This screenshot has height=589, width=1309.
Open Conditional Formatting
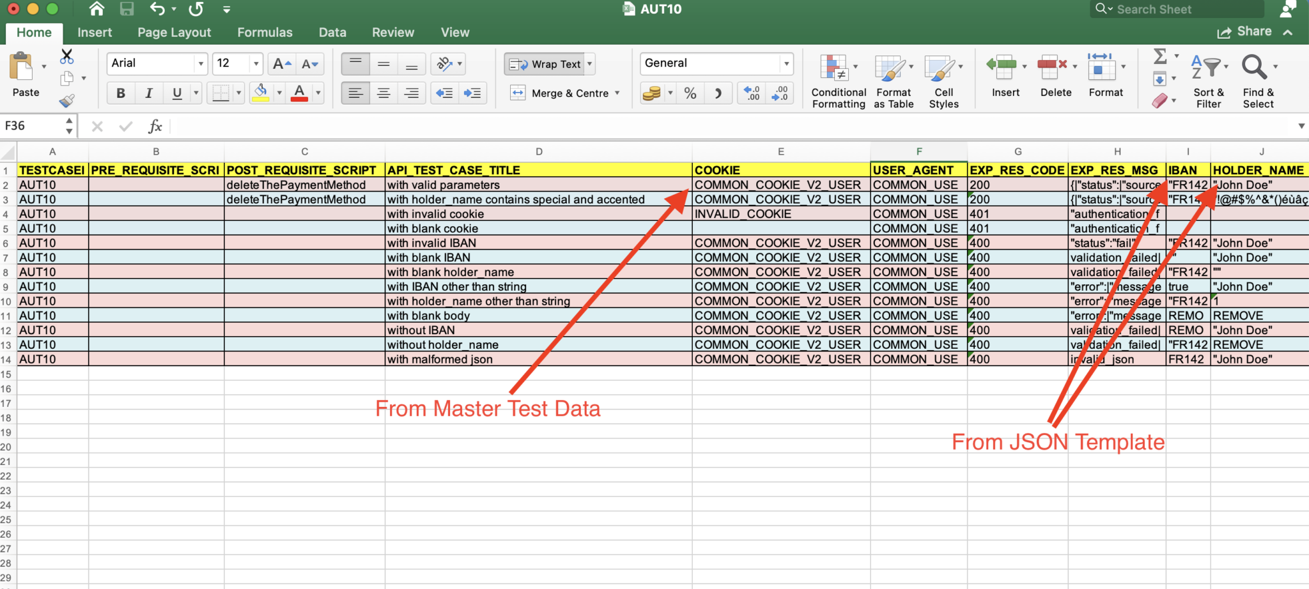click(x=838, y=81)
